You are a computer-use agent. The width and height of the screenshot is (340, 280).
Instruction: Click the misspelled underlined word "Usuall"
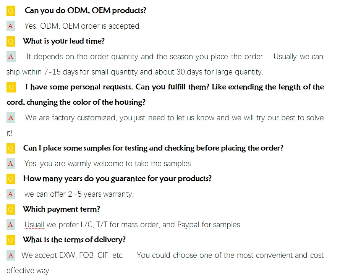(x=35, y=225)
